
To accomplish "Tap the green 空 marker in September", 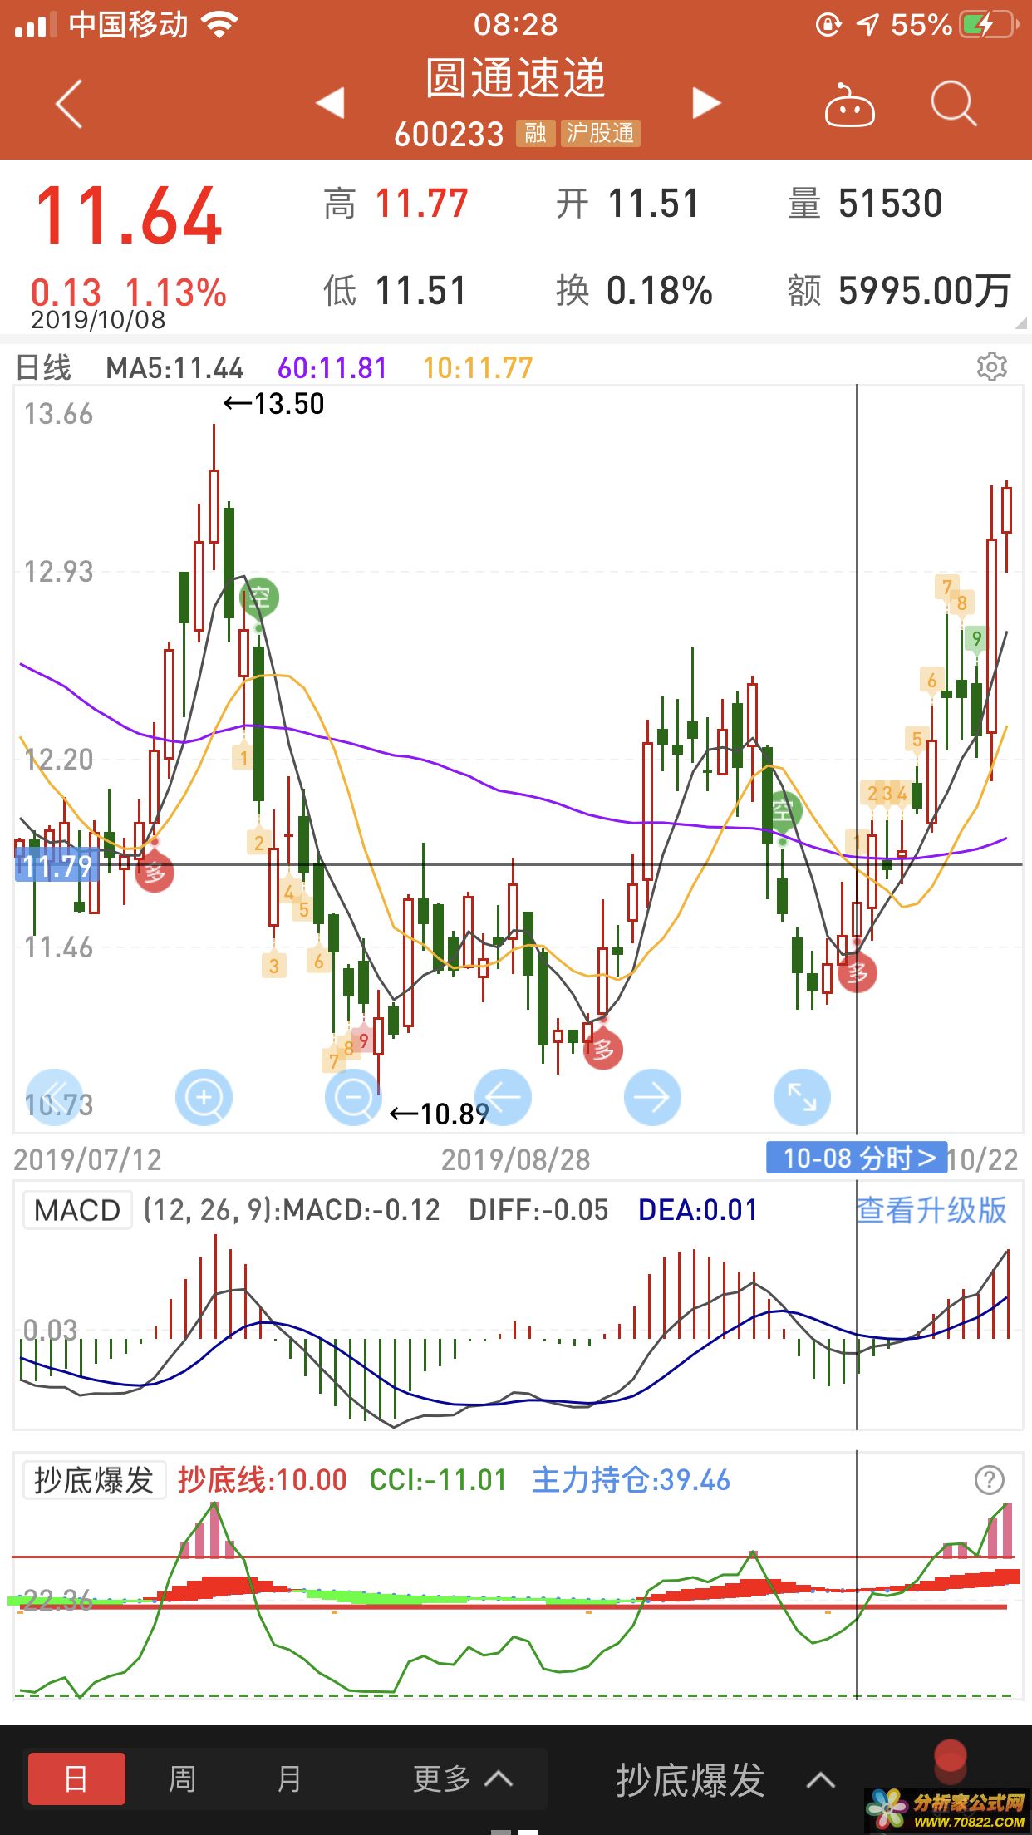I will pyautogui.click(x=783, y=810).
